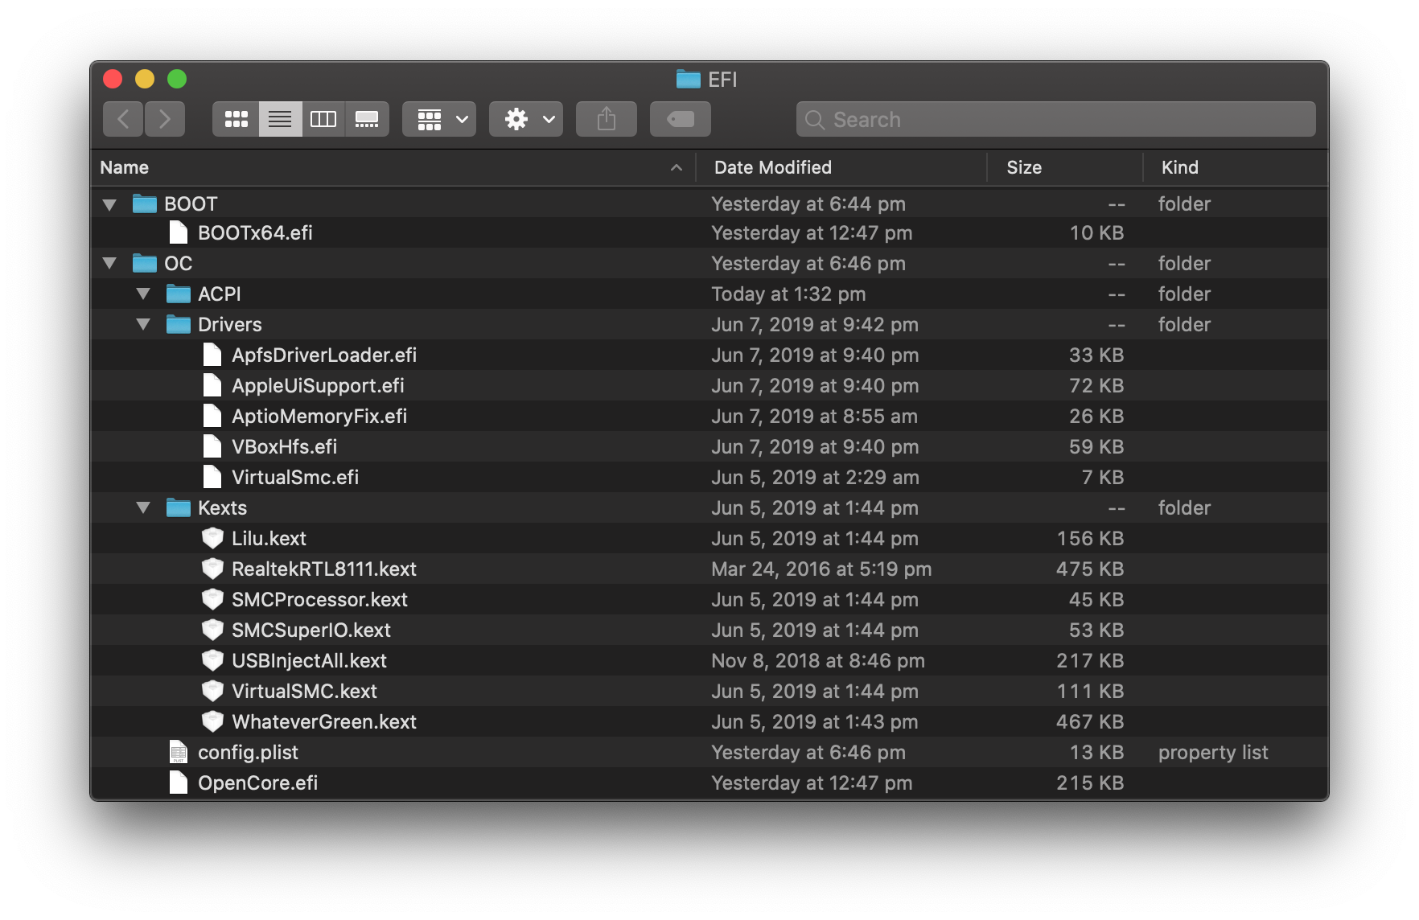Click the AptioMemoryFix.efi file icon

click(212, 416)
